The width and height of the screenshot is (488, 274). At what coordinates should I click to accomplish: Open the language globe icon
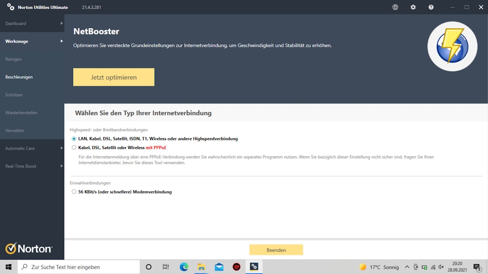pos(395,7)
